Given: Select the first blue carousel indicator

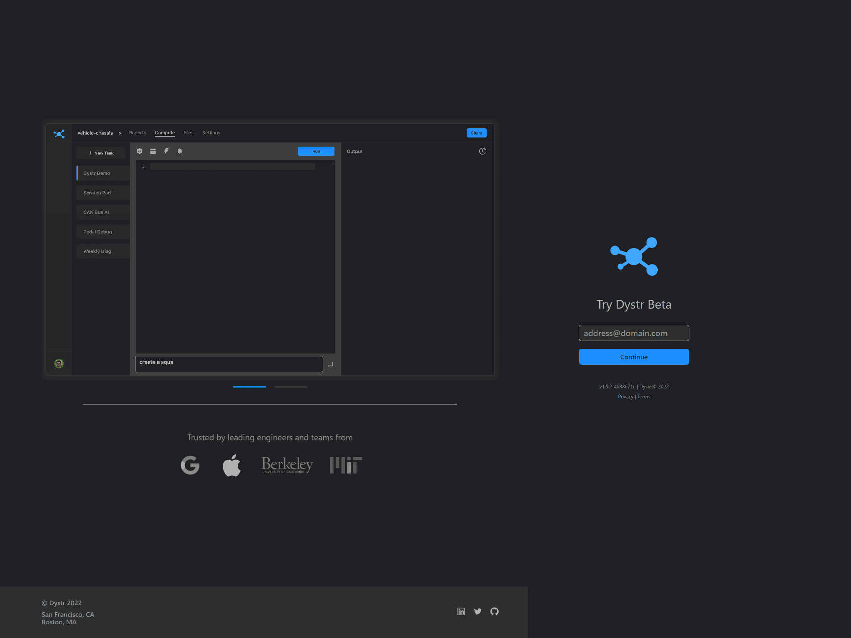Looking at the screenshot, I should pyautogui.click(x=249, y=387).
